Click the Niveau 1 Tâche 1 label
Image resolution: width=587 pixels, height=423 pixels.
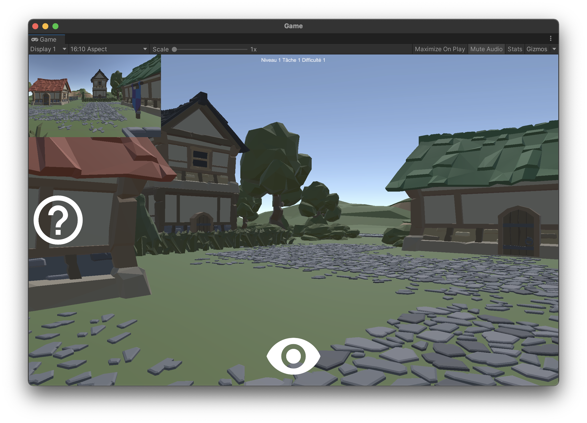click(x=293, y=60)
